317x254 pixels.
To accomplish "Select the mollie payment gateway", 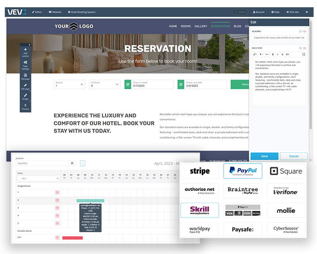I will (286, 210).
